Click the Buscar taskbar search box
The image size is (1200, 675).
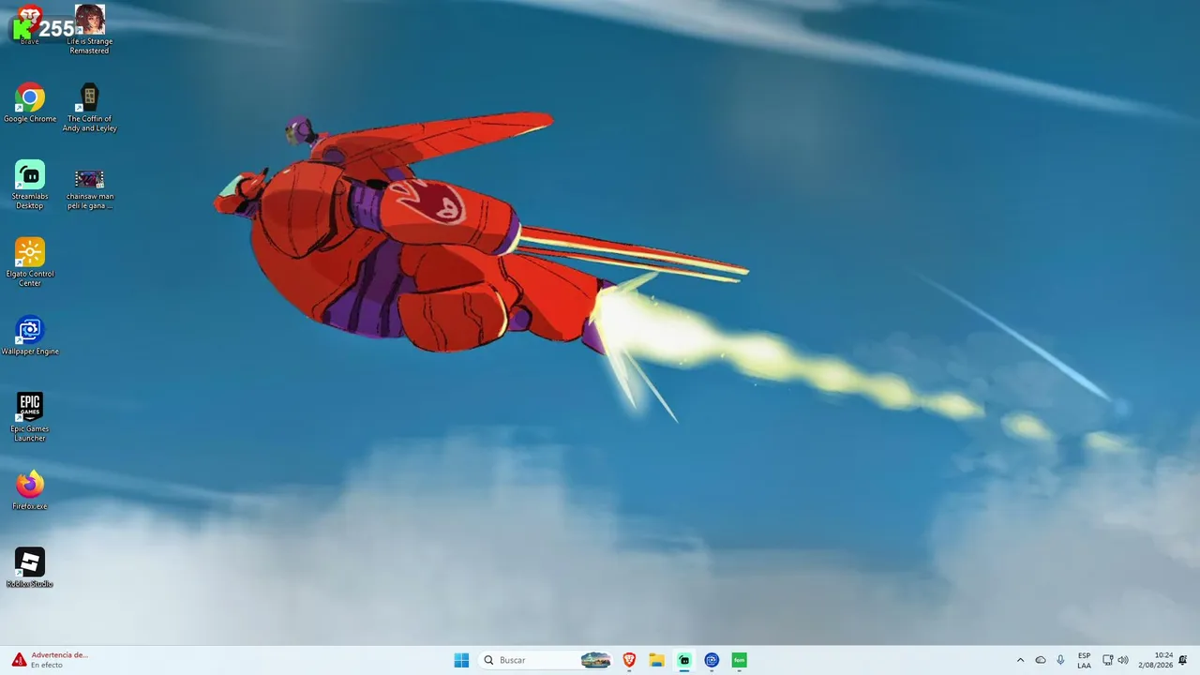(547, 660)
